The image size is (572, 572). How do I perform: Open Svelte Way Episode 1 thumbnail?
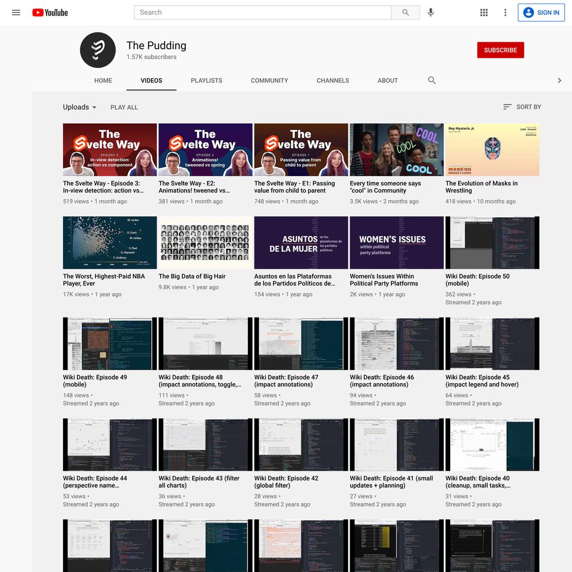(x=301, y=149)
